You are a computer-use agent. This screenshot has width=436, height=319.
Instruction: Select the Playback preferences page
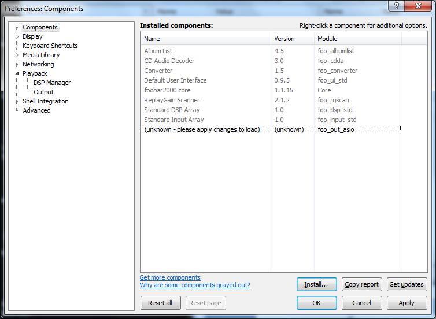coord(35,73)
